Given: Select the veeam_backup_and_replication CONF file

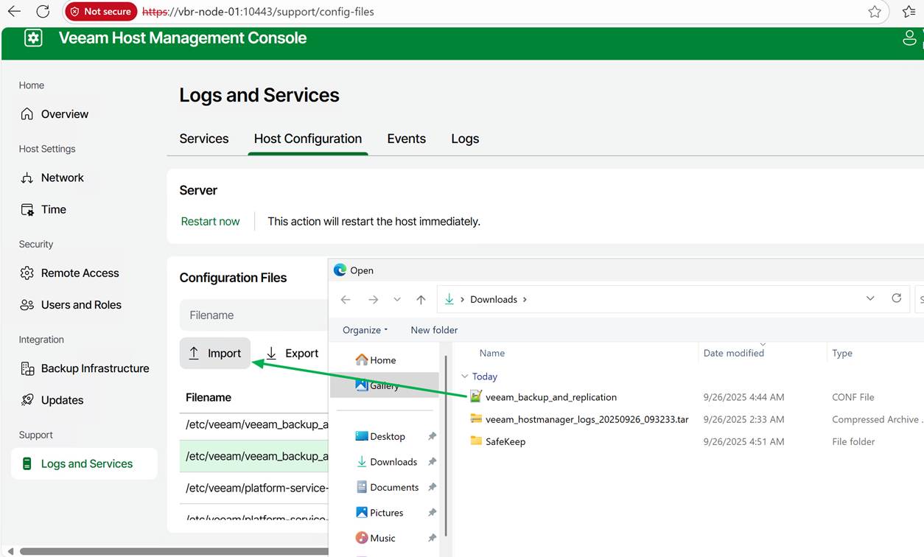Looking at the screenshot, I should coord(550,397).
